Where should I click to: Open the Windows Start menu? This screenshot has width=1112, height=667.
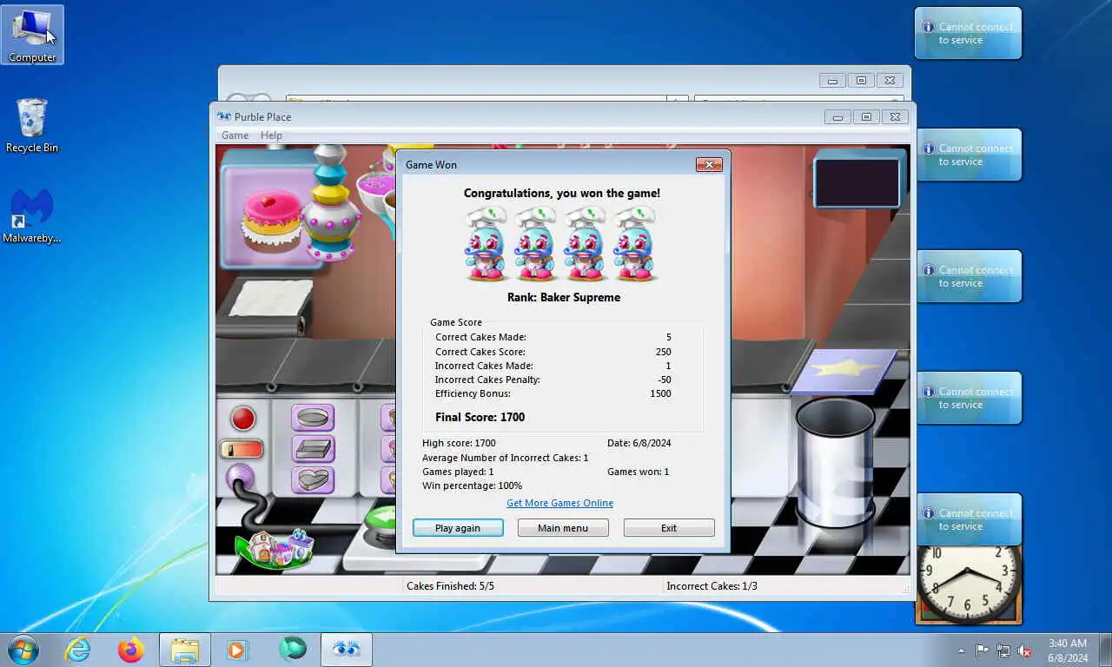click(23, 650)
